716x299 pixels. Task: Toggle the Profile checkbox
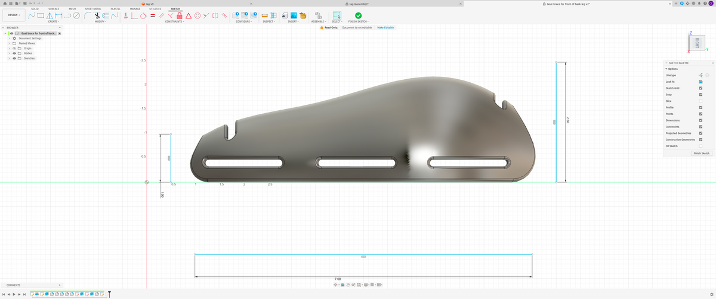point(700,107)
